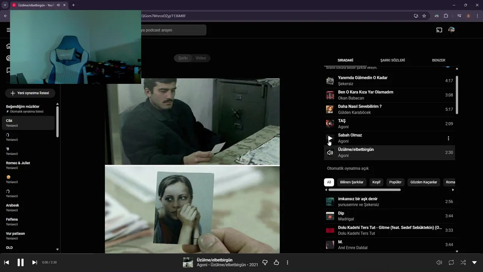
Task: Select M. by Anıl Emre Daldal
Action: tap(389, 245)
